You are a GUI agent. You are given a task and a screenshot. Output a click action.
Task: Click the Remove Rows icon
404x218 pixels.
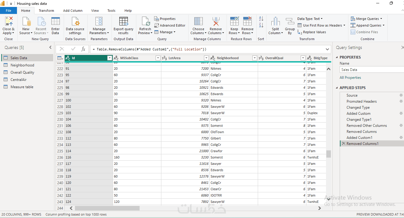(247, 21)
